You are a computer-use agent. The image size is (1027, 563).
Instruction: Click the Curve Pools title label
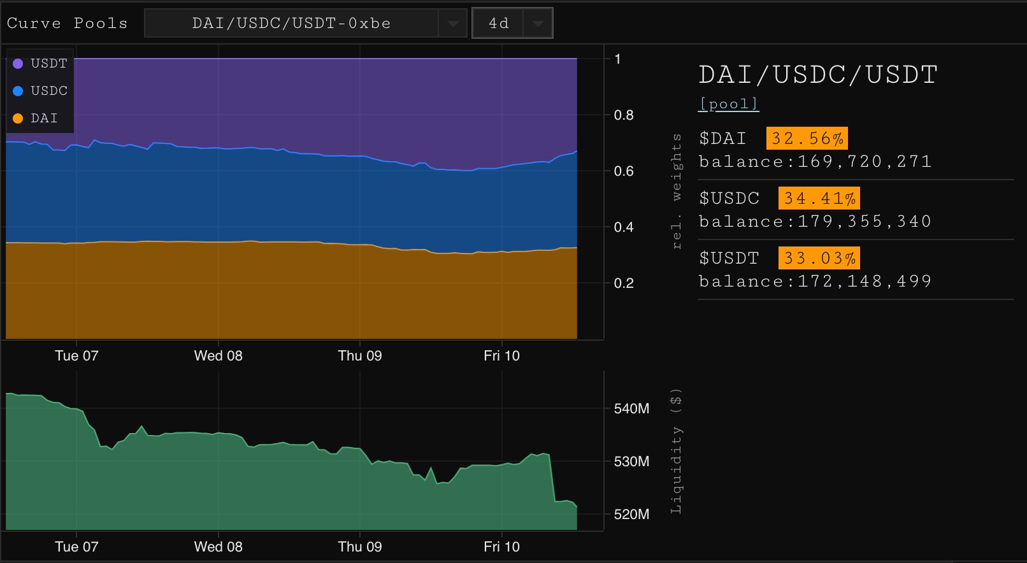(68, 24)
